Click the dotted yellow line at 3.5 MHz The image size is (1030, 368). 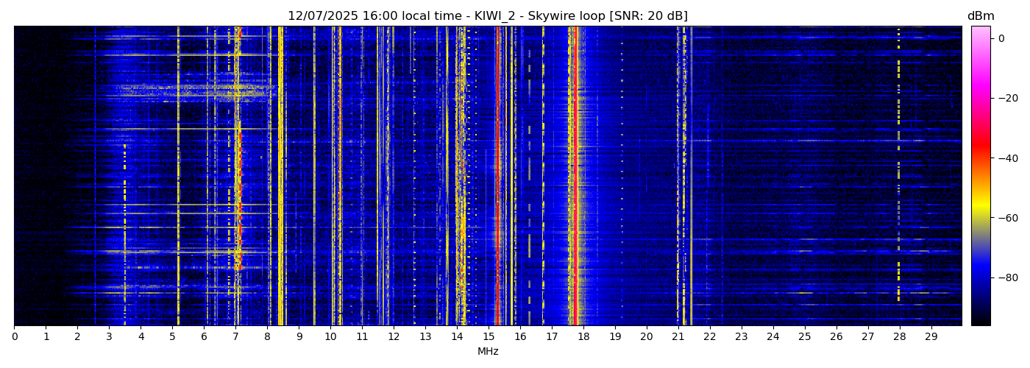click(x=124, y=191)
